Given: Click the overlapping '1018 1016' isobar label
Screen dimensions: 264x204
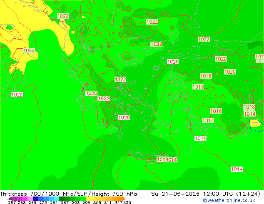Looking at the screenshot, I should click(167, 159).
